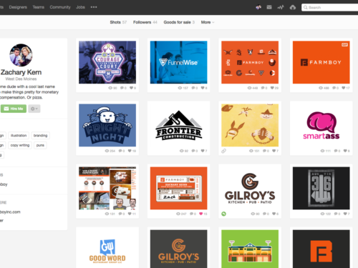Screen dimensions: 358x268
Task: Click heart icon under Fright Night shot
Action: [x=130, y=151]
